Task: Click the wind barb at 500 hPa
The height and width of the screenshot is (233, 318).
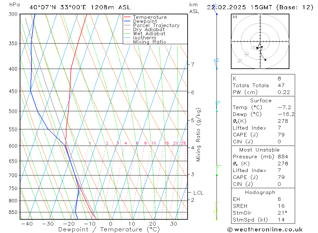Action: click(218, 106)
